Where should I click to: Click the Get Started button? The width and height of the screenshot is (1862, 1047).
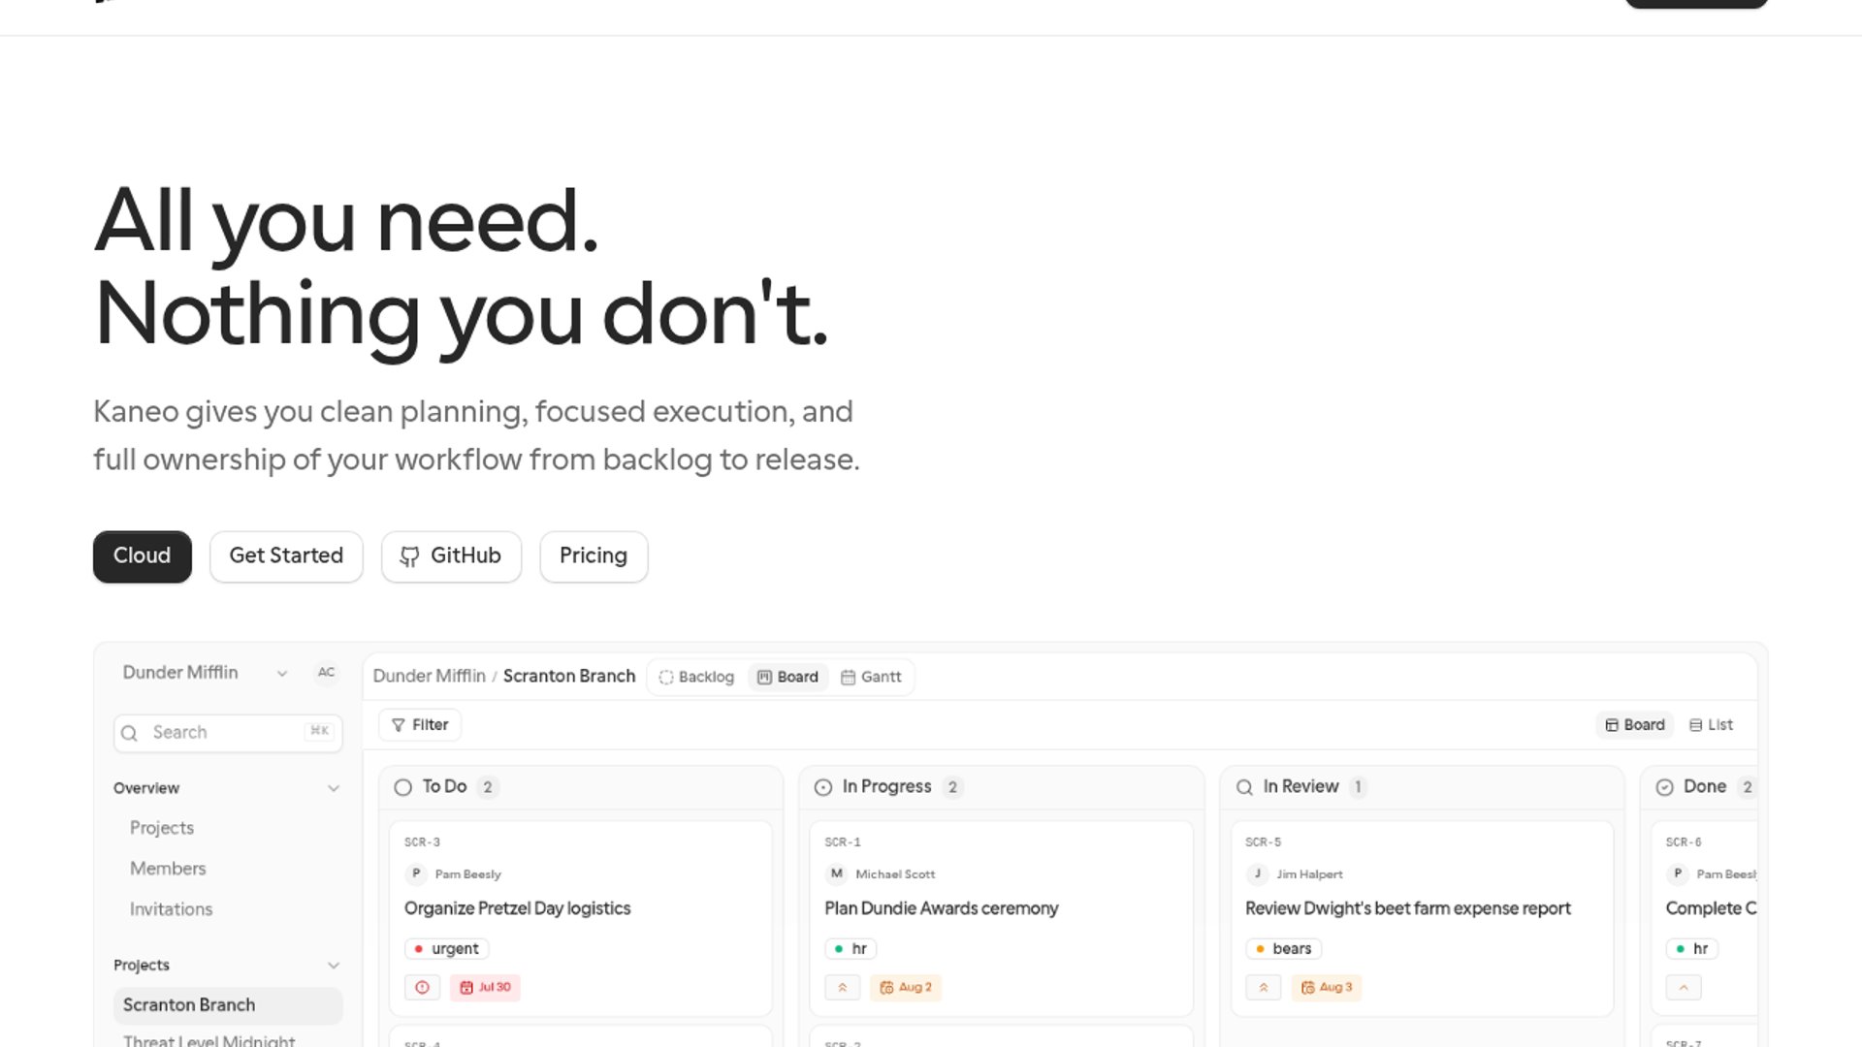(286, 556)
